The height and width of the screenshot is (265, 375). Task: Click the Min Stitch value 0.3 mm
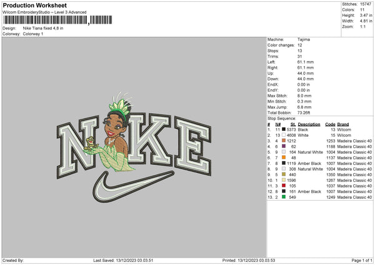pyautogui.click(x=304, y=101)
